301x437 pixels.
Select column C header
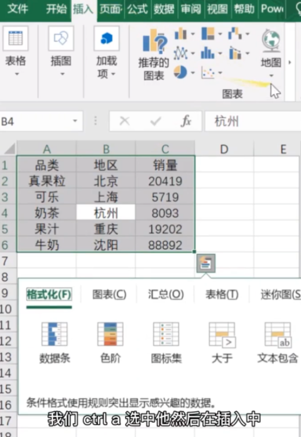165,149
